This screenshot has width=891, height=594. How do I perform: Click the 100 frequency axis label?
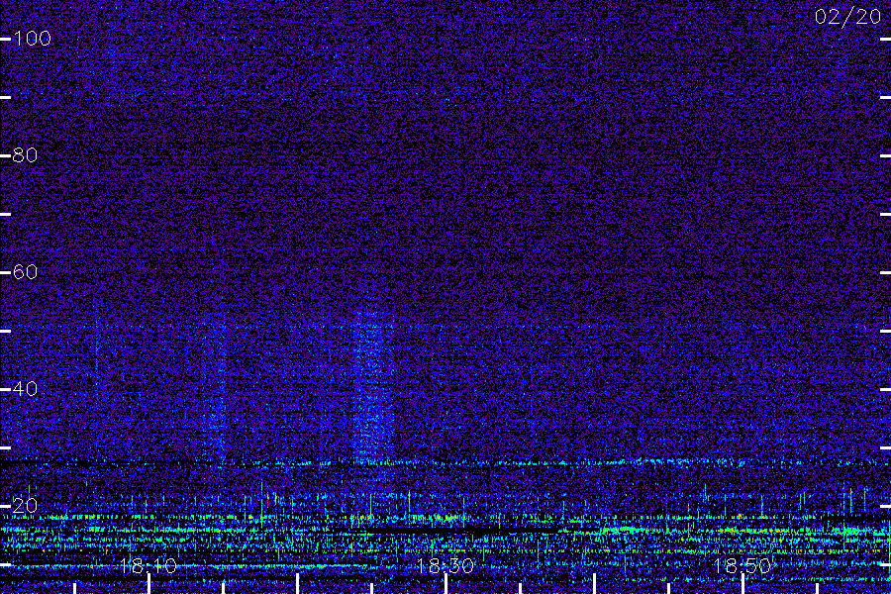coord(32,39)
